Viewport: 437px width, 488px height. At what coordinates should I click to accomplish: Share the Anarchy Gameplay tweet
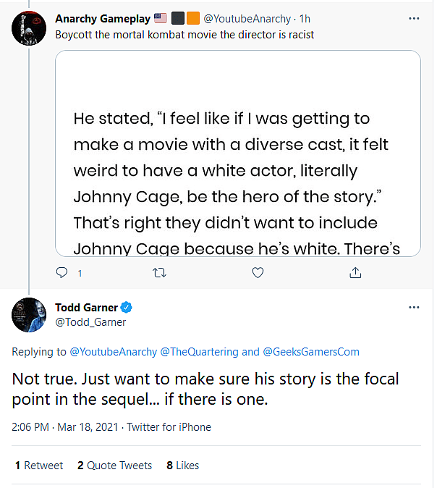coord(355,273)
